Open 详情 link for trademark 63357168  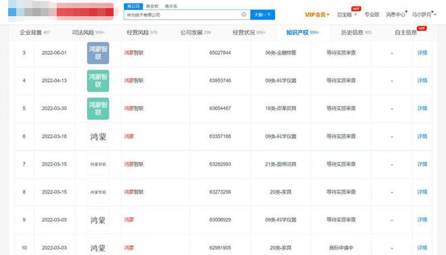pos(422,136)
